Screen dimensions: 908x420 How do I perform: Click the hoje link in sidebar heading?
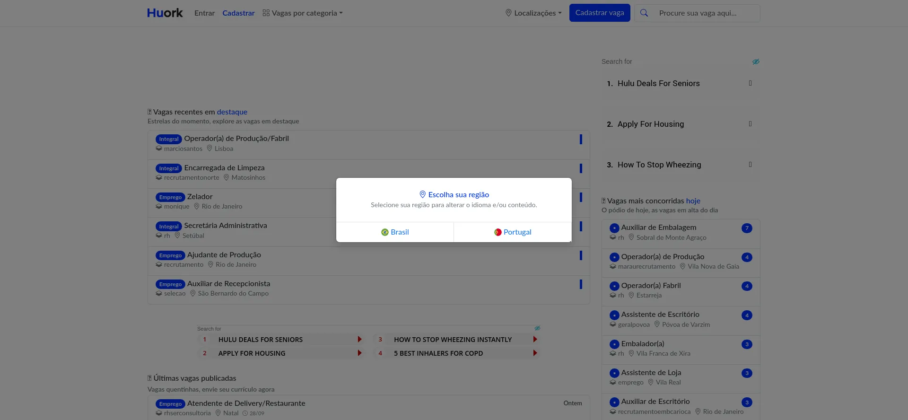693,201
